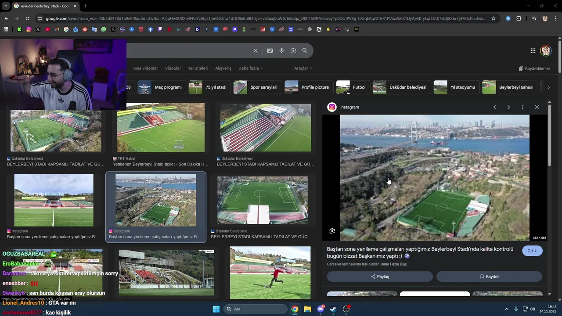Switch to Kısa videolar tab
The width and height of the screenshot is (562, 316).
[146, 68]
